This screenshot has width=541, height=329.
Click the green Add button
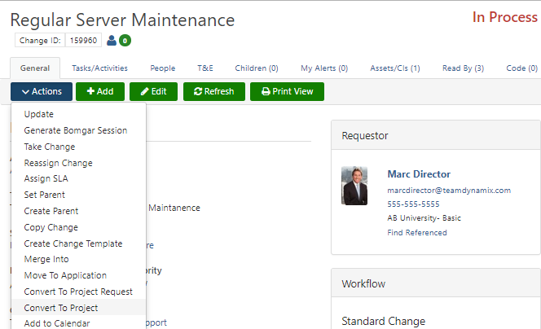[x=100, y=91]
